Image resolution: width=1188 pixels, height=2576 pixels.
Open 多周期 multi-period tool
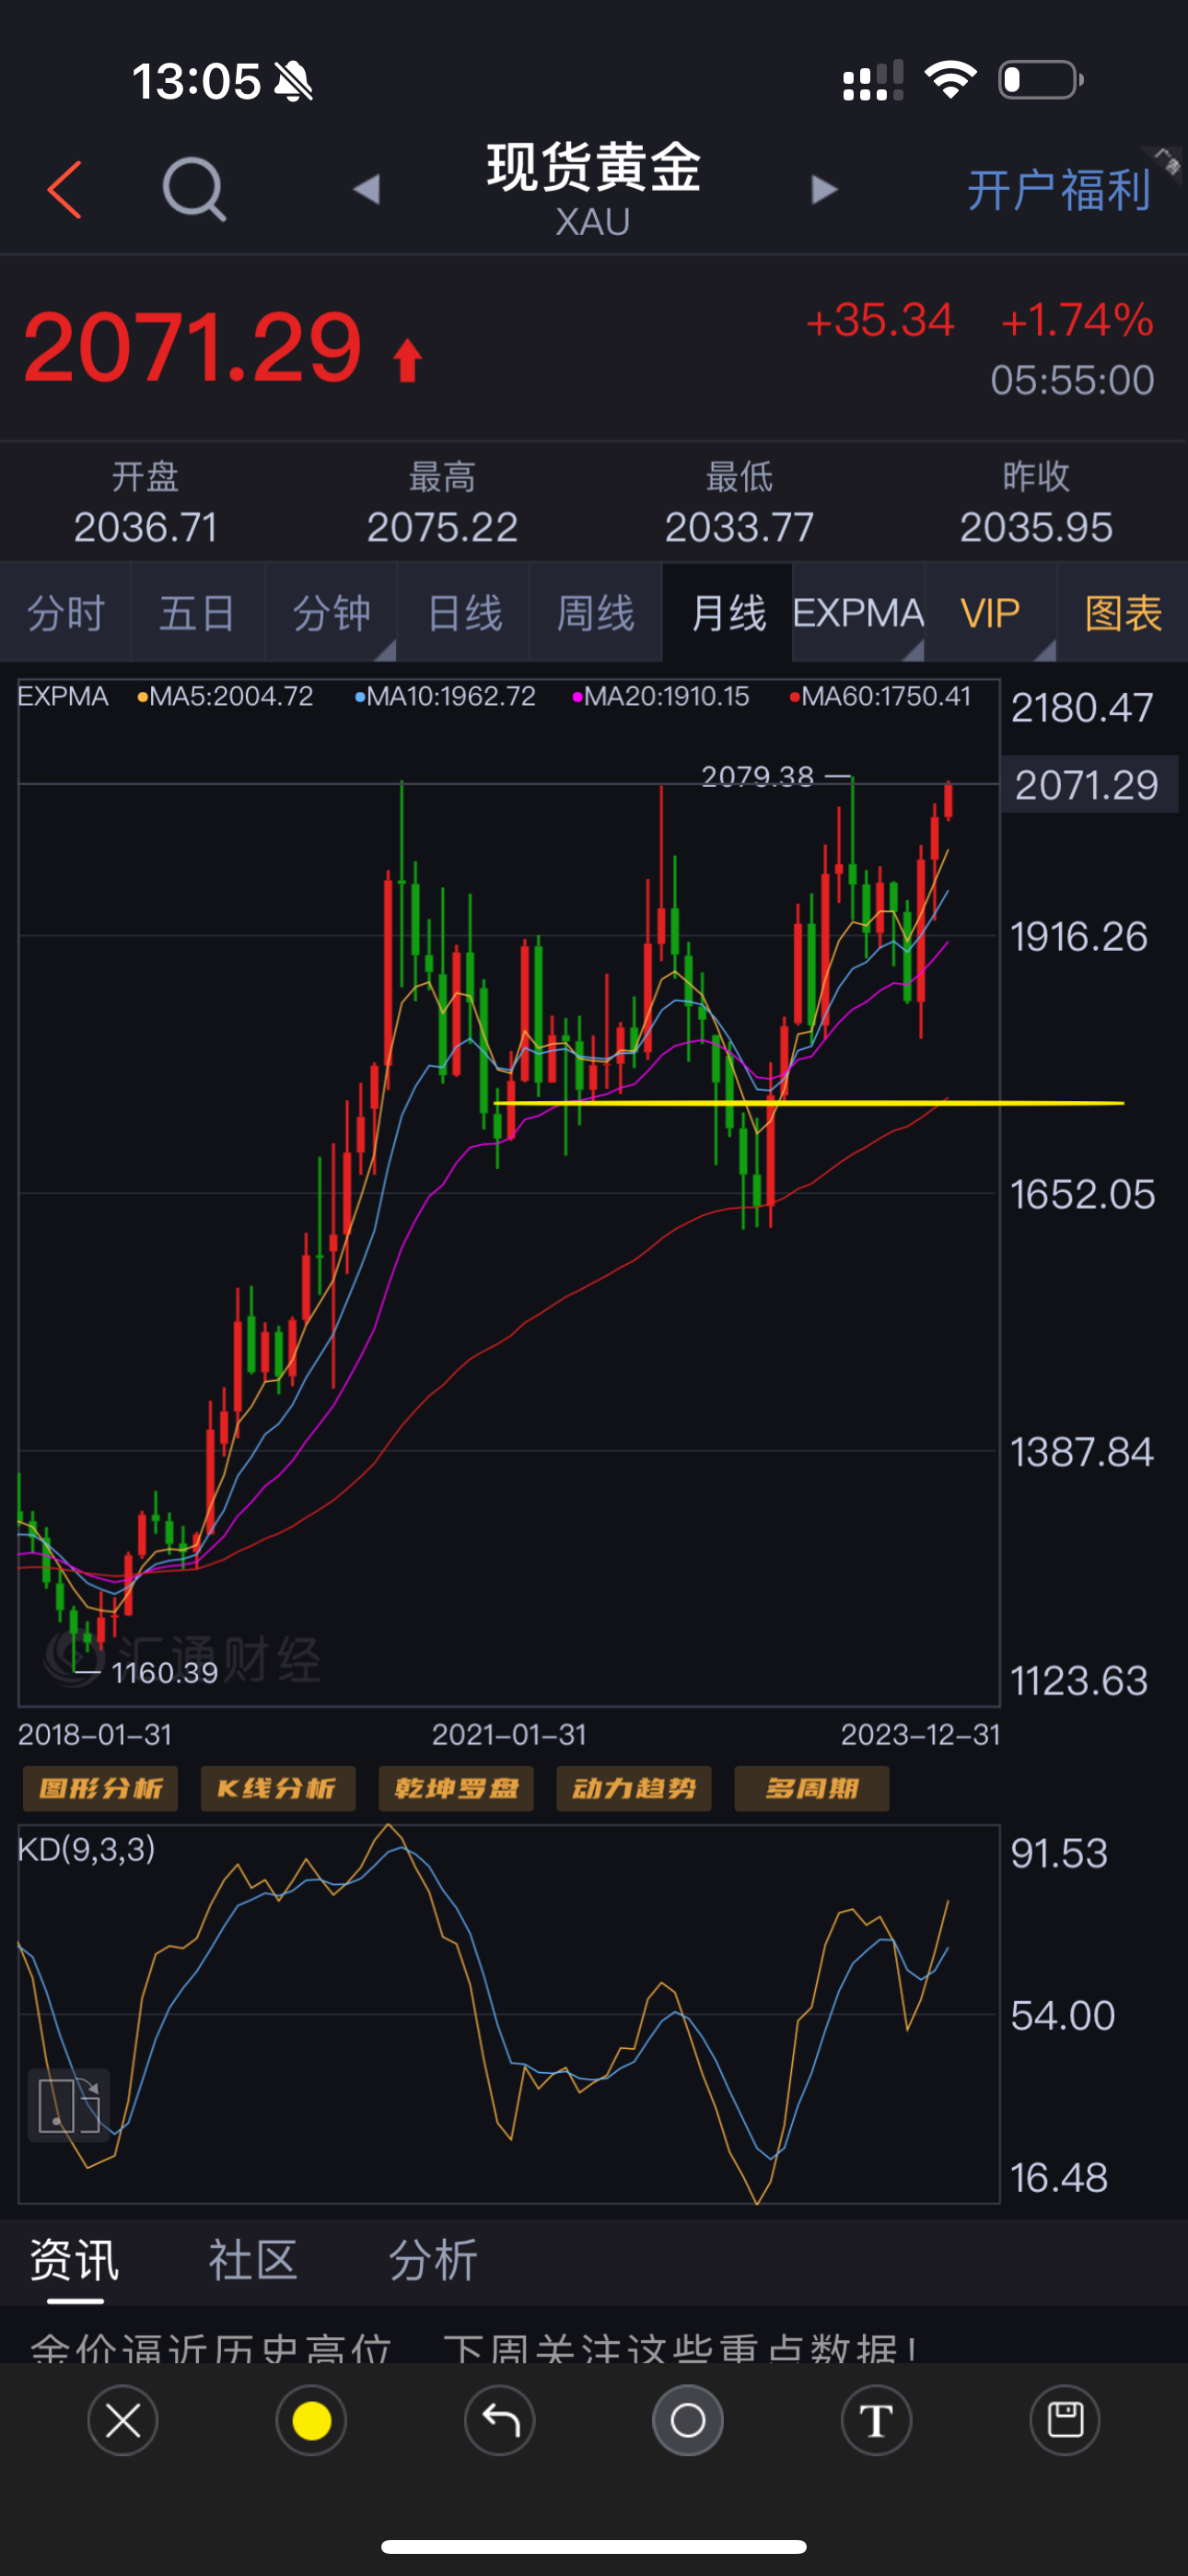coord(812,1788)
